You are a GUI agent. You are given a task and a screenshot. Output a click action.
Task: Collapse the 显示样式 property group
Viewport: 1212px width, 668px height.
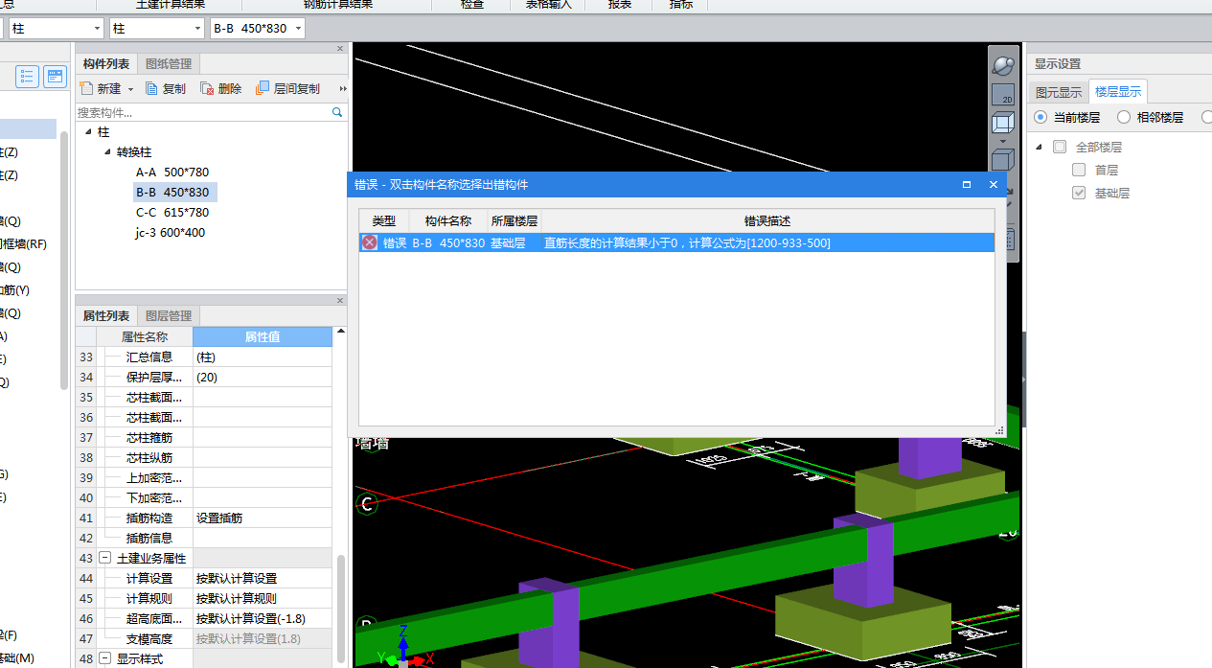pos(104,658)
